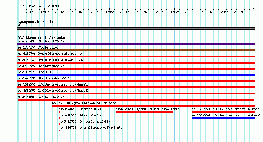Click the brown esv2764150 variant bar
Viewport: 263px width, 142px height.
coord(136,50)
